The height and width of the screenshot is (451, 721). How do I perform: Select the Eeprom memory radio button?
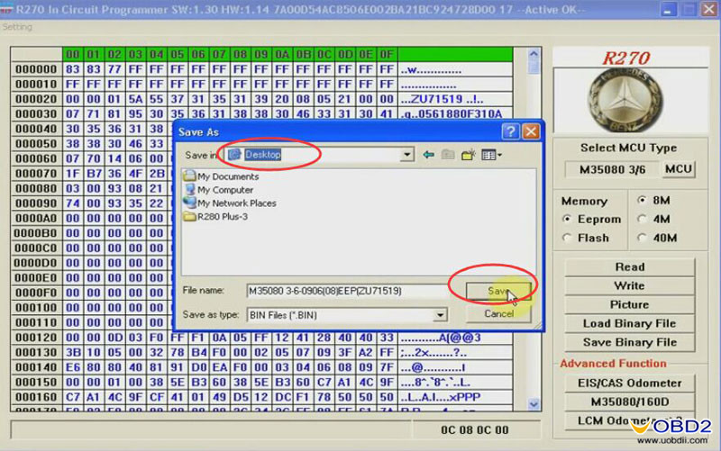[592, 220]
